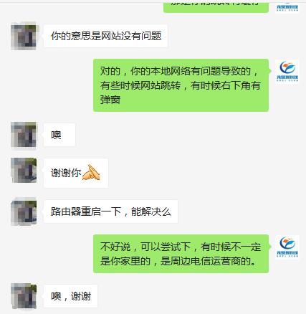This screenshot has height=314, width=306.
Task: Select the green 对的，你的本地网络有问题 bubble
Action: 181,85
